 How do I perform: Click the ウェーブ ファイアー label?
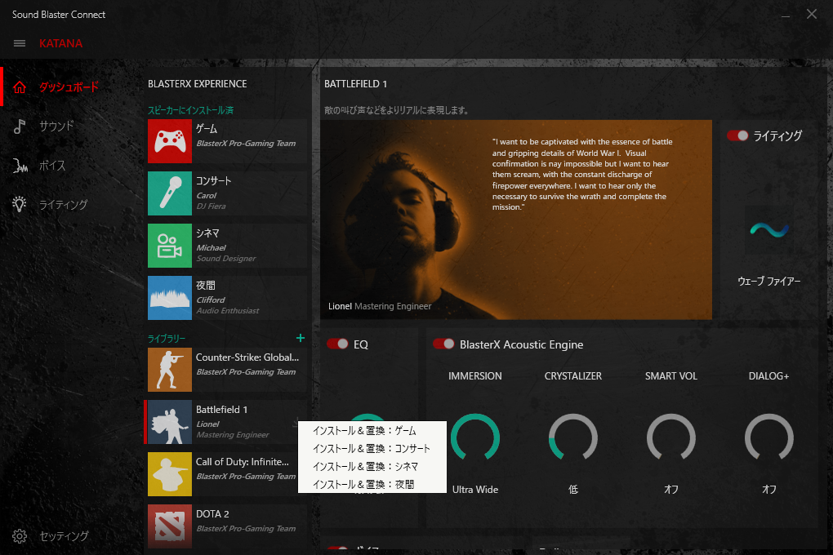pos(769,282)
